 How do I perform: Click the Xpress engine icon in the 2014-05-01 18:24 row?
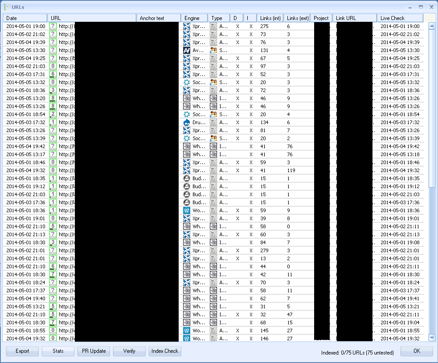pos(187,282)
